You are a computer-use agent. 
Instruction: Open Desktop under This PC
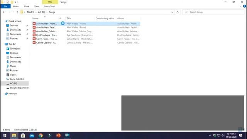(14, 53)
